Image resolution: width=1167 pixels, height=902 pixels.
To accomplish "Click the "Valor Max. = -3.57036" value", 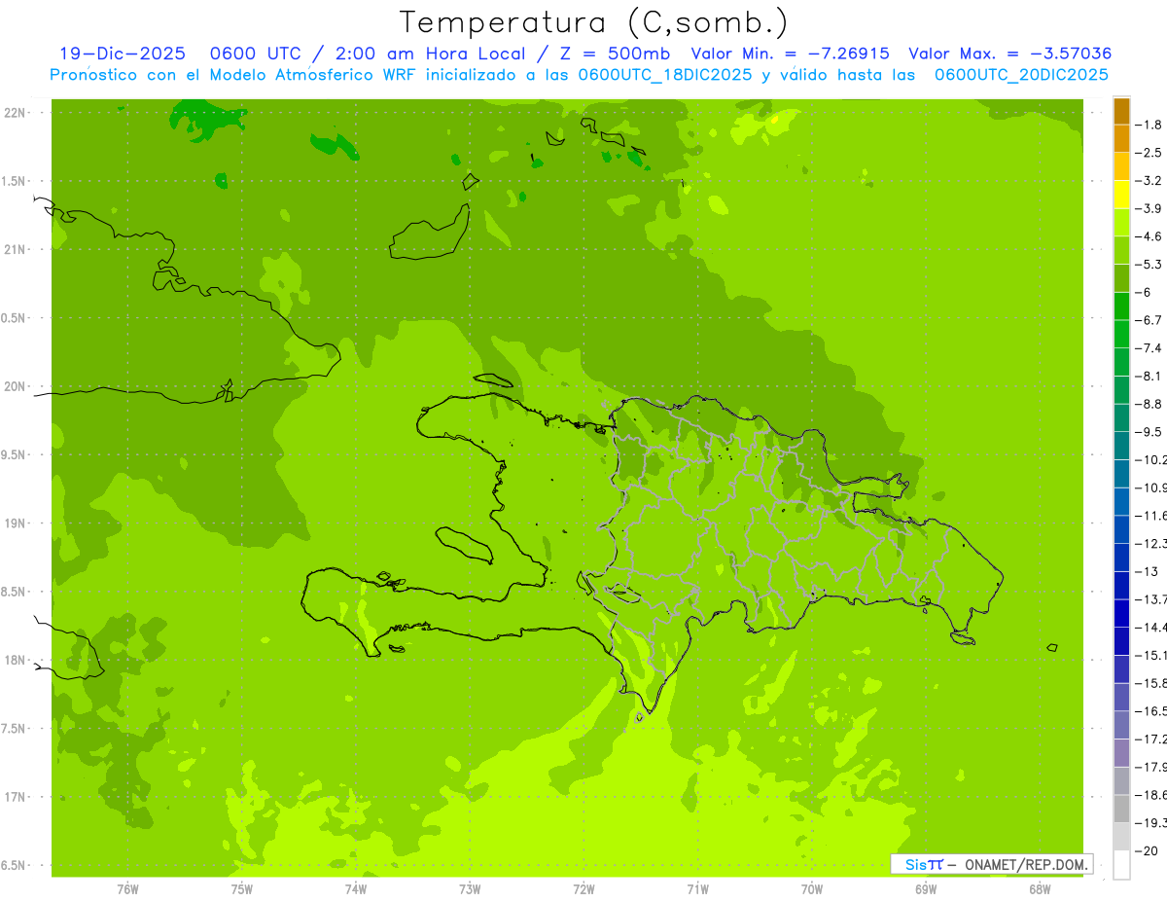I will point(1010,54).
